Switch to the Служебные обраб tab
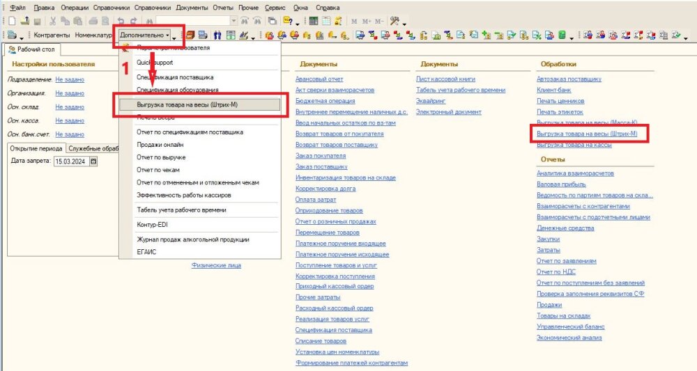The height and width of the screenshot is (371, 697). [x=93, y=149]
